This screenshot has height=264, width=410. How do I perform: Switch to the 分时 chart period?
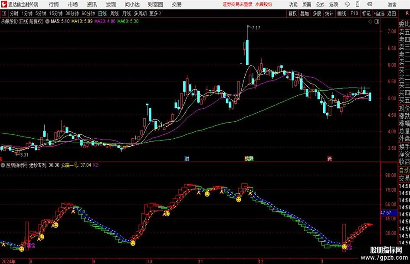[14, 13]
